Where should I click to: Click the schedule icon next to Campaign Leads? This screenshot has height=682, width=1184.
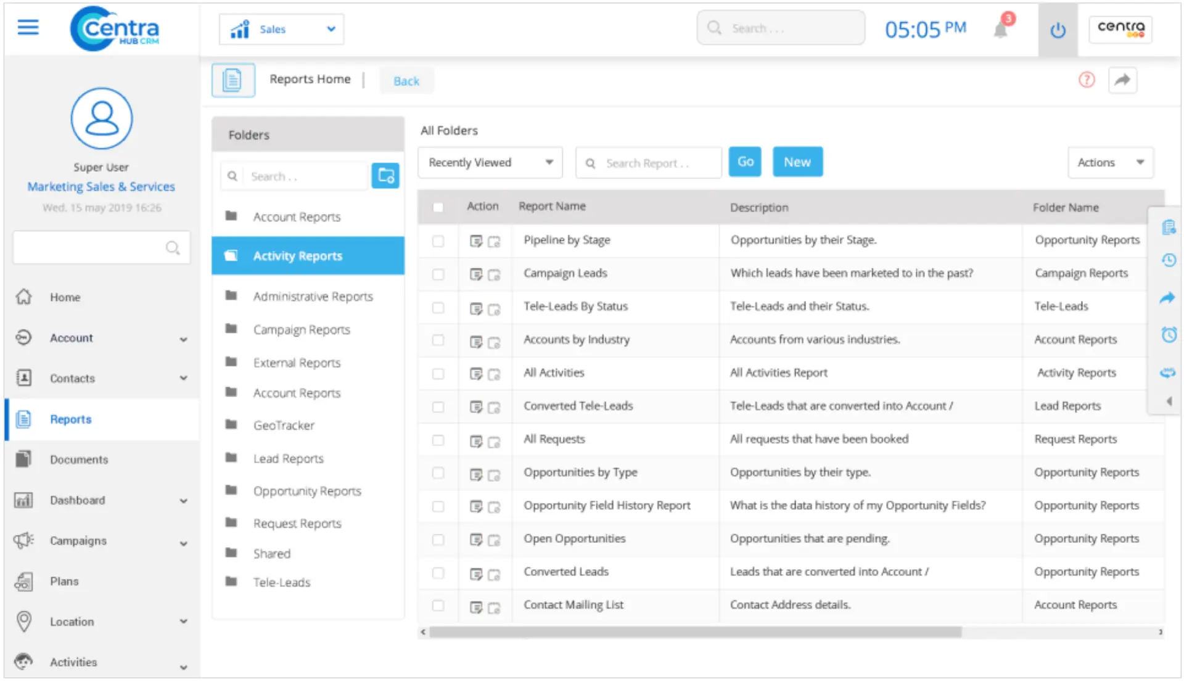point(495,275)
